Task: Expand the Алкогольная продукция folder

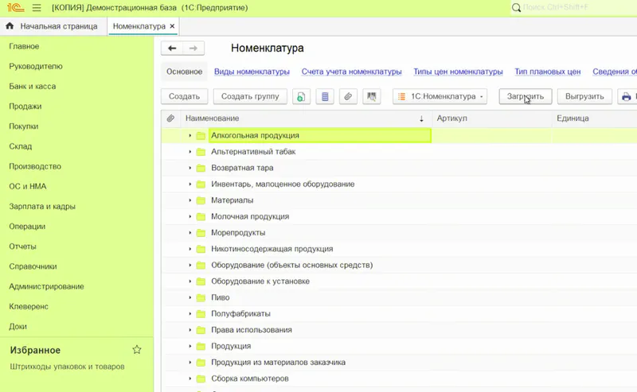Action: (x=190, y=136)
